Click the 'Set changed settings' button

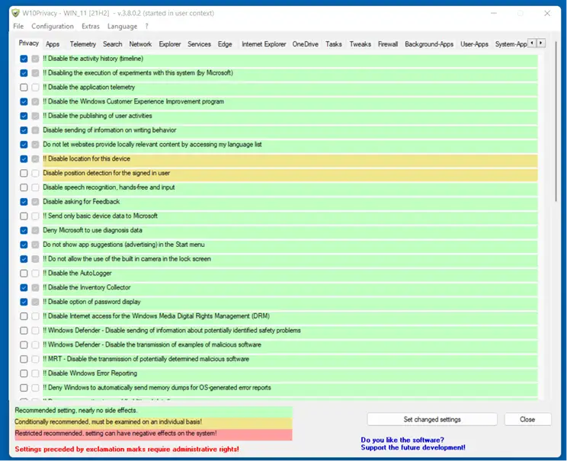click(432, 419)
